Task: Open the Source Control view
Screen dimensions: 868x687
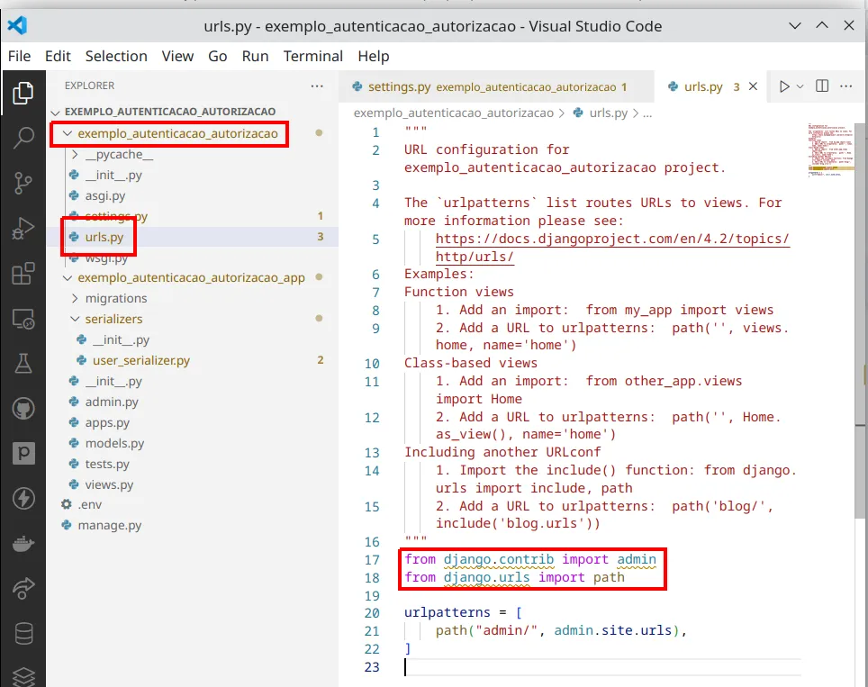Action: click(x=23, y=183)
